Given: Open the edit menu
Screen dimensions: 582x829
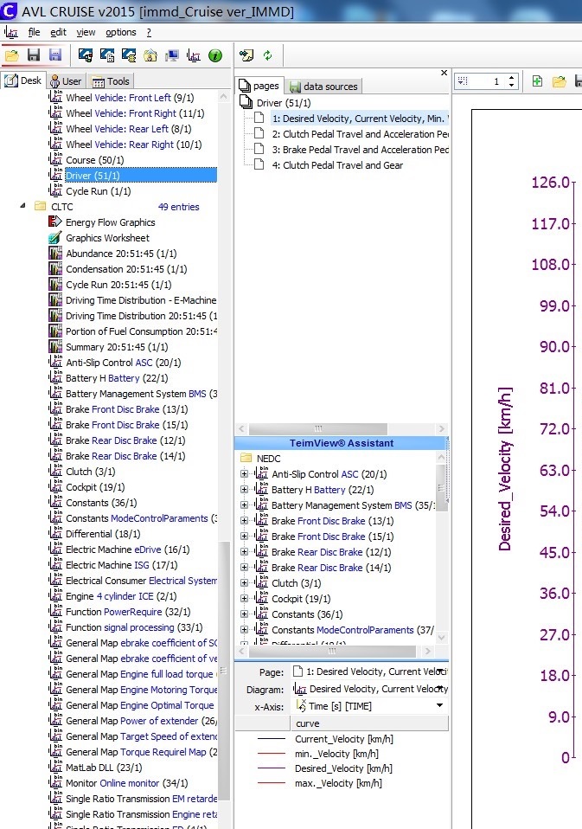Looking at the screenshot, I should click(58, 32).
